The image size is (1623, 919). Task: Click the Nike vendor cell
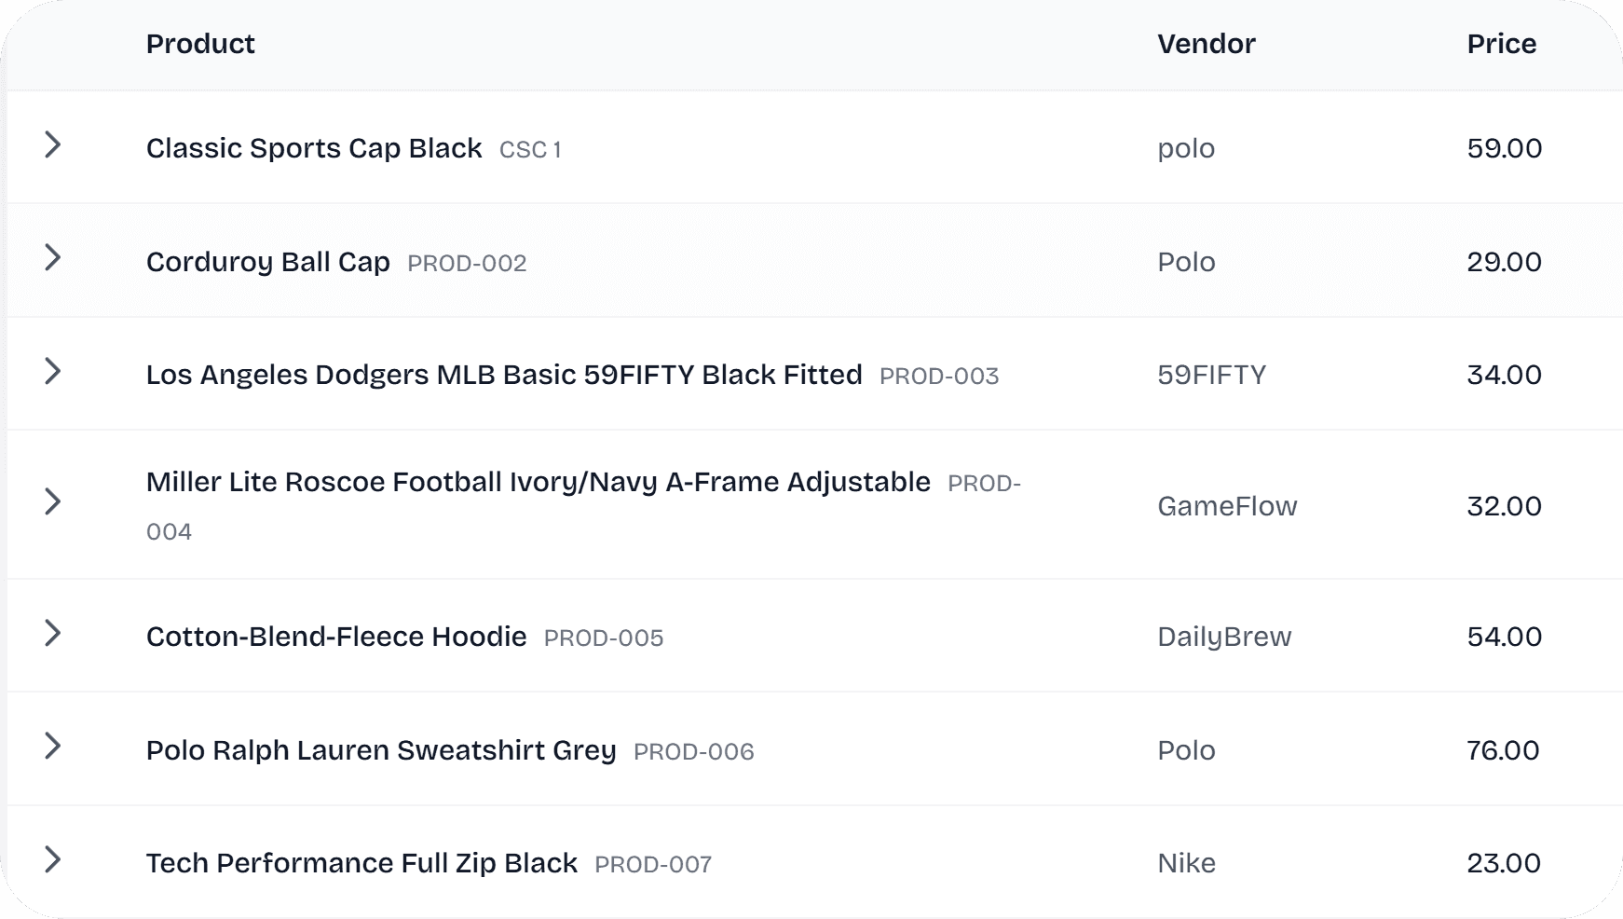[1186, 863]
